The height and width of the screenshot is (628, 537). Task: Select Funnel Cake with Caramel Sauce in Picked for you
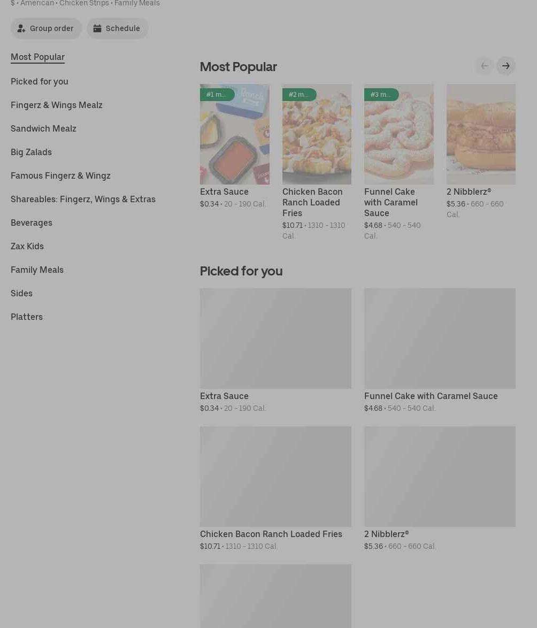[440, 338]
